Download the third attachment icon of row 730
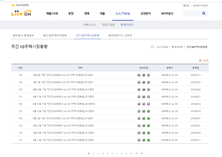The width and height of the screenshot is (222, 157). point(148,75)
